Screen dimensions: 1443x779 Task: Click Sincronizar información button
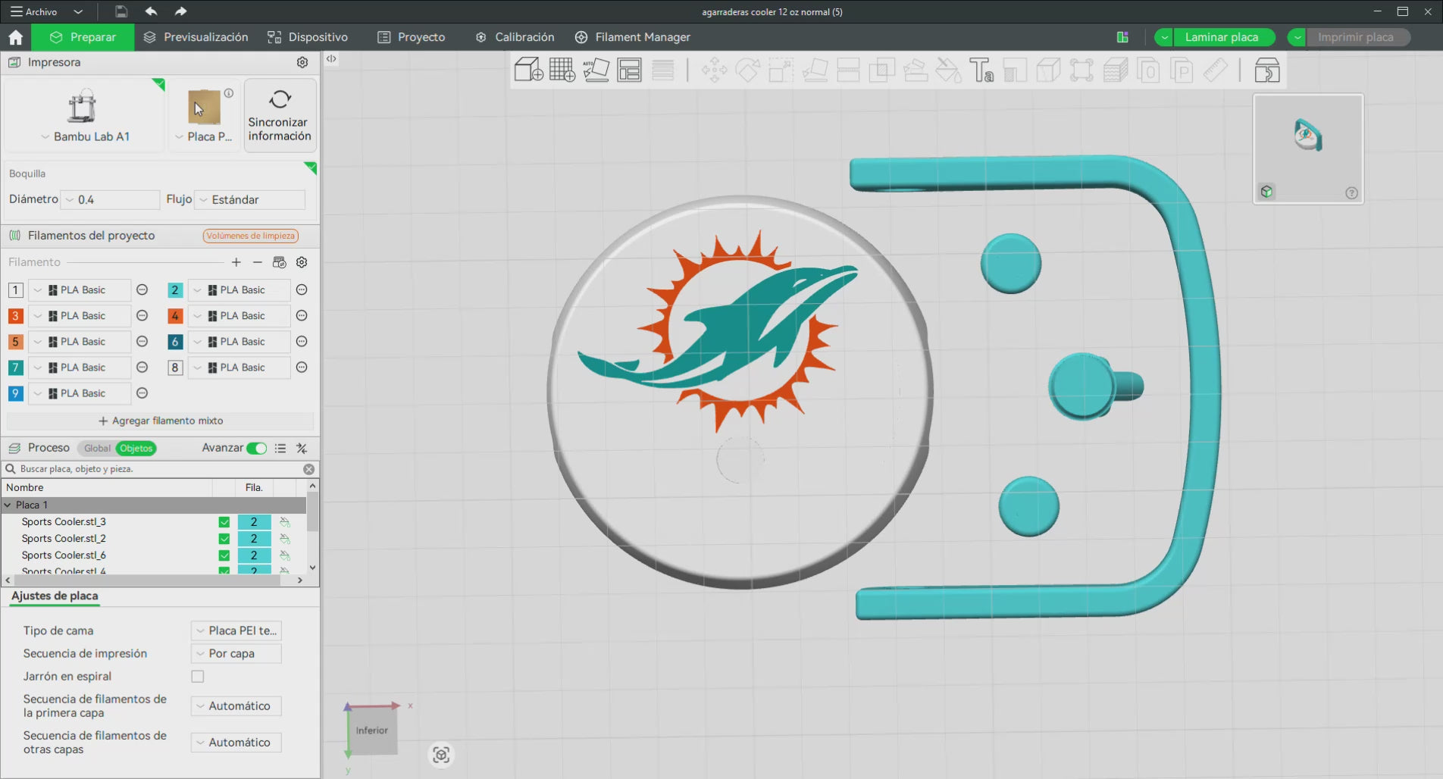(280, 115)
